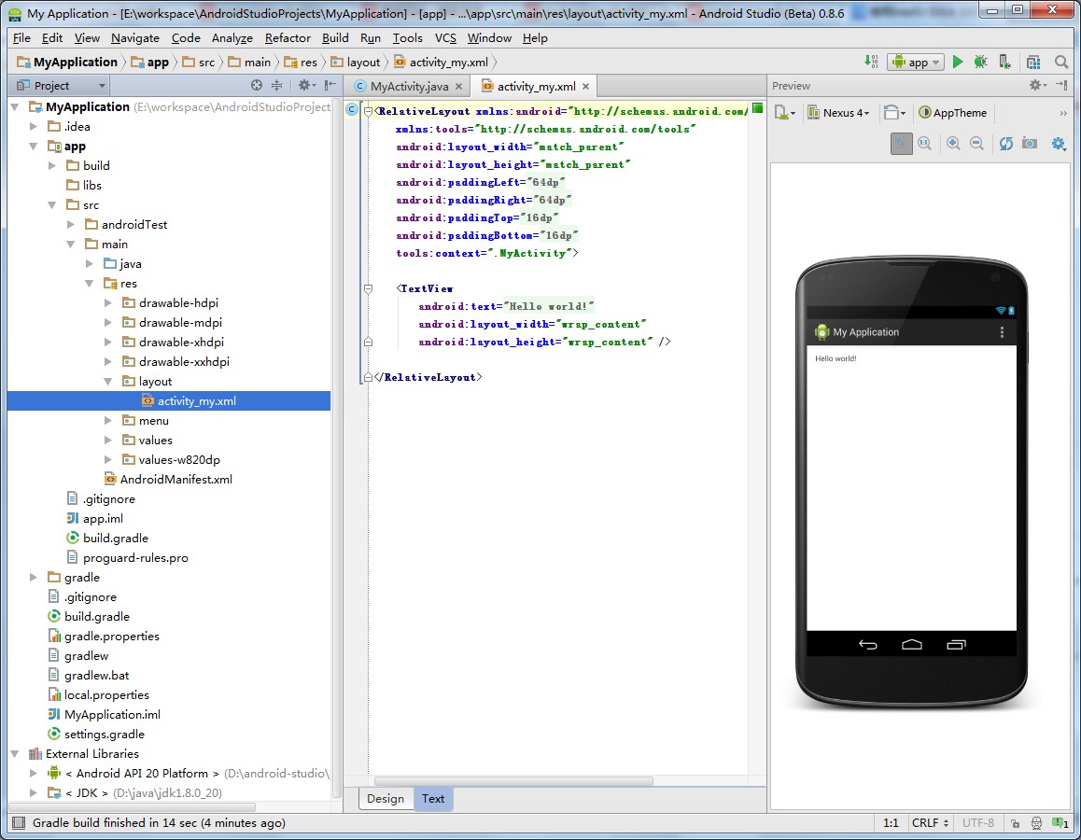Expand the values-w820dp folder
The height and width of the screenshot is (840, 1081).
click(x=108, y=459)
